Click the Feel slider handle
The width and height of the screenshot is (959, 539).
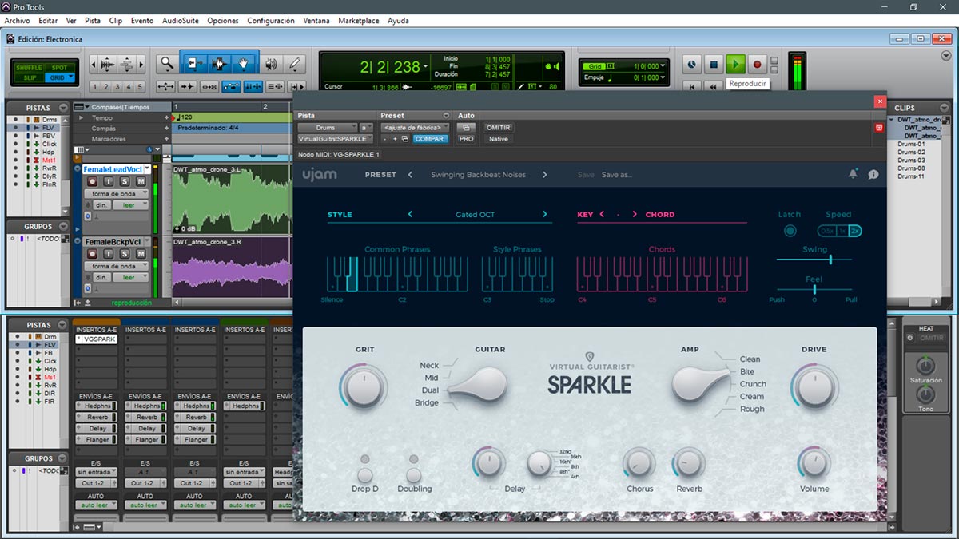(814, 289)
